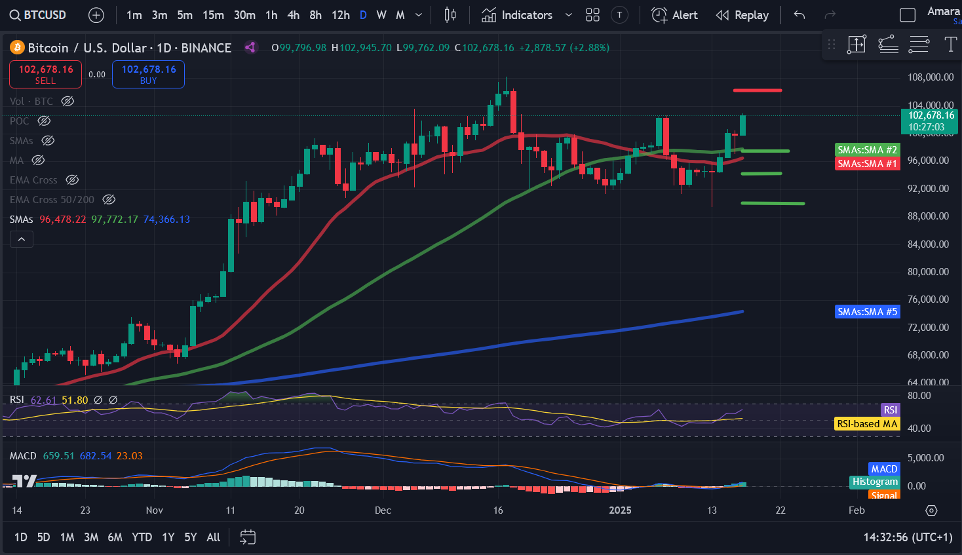The height and width of the screenshot is (555, 962).
Task: Set range to 1D
Action: (21, 537)
